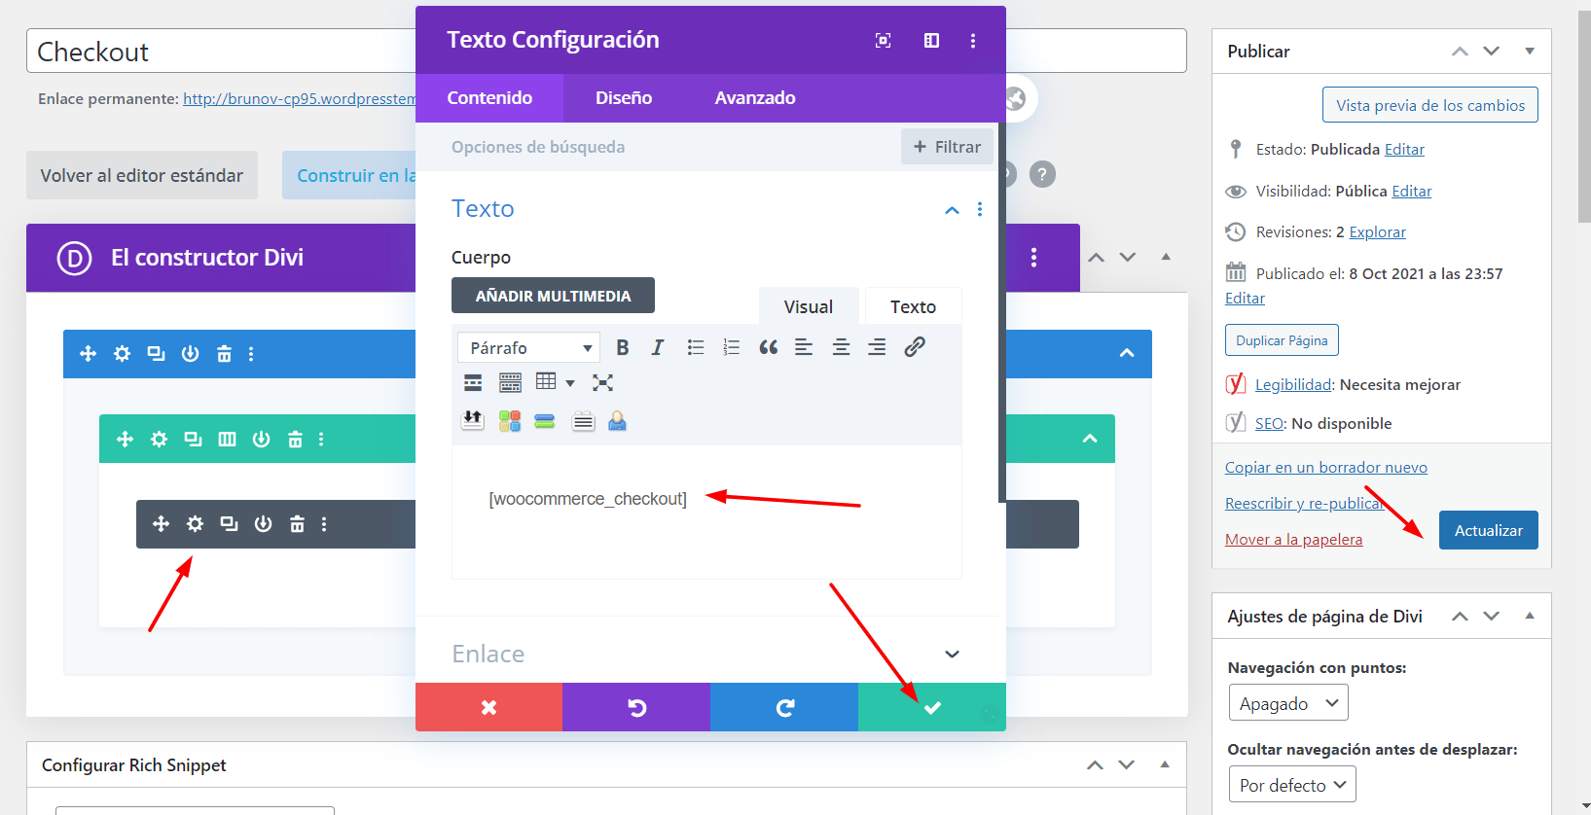This screenshot has height=815, width=1591.
Task: Click Volver al editor estándar
Action: [142, 175]
